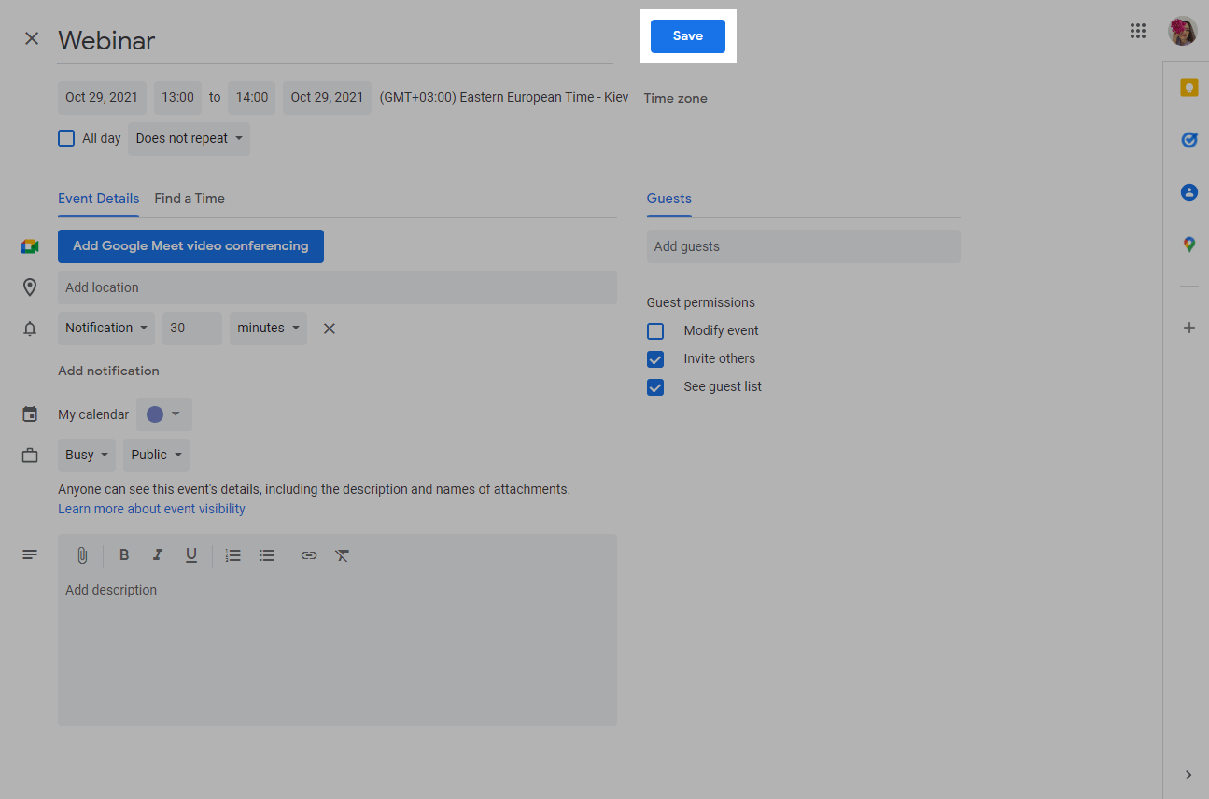Image resolution: width=1209 pixels, height=799 pixels.
Task: Open Contacts from side panel
Action: (1188, 192)
